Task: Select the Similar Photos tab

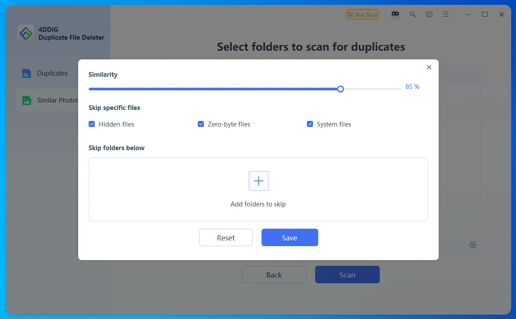Action: tap(57, 100)
